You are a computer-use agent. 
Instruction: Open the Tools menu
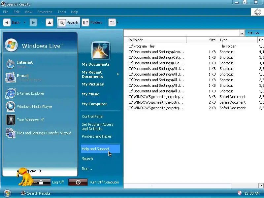click(62, 12)
